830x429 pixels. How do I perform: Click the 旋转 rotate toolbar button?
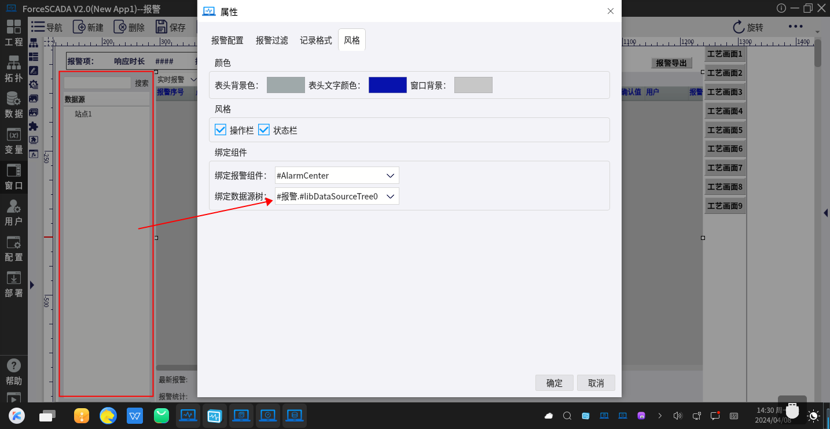point(748,27)
